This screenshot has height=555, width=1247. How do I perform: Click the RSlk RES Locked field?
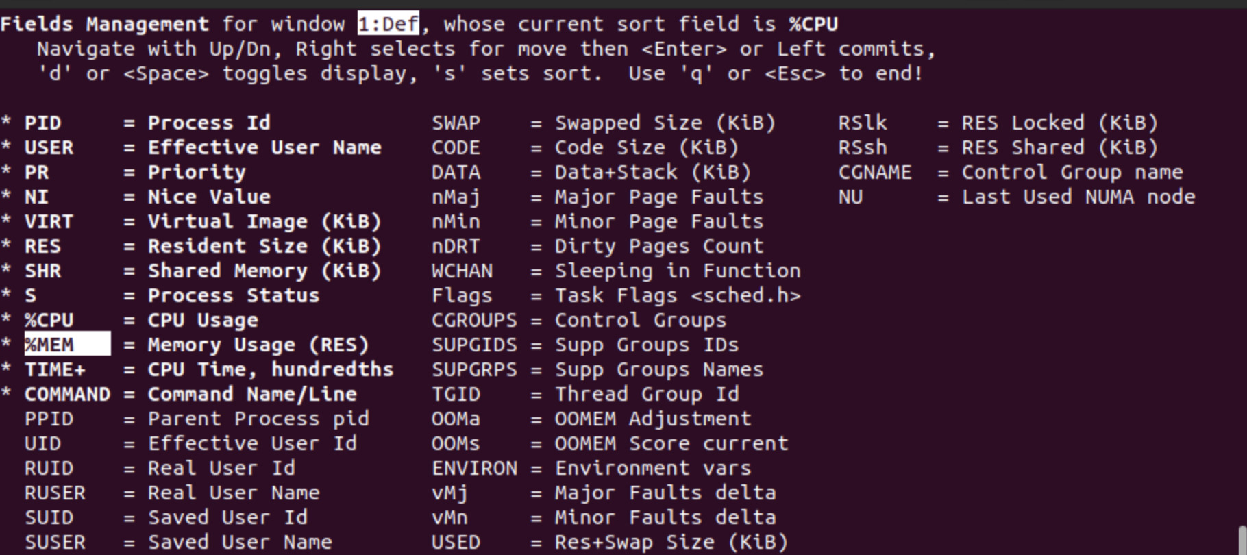pyautogui.click(x=862, y=123)
